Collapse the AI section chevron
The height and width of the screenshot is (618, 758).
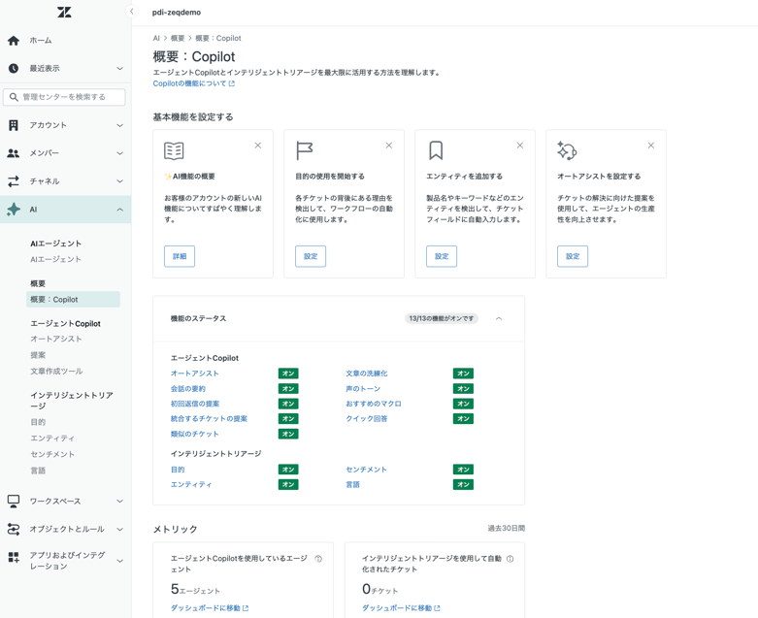120,210
